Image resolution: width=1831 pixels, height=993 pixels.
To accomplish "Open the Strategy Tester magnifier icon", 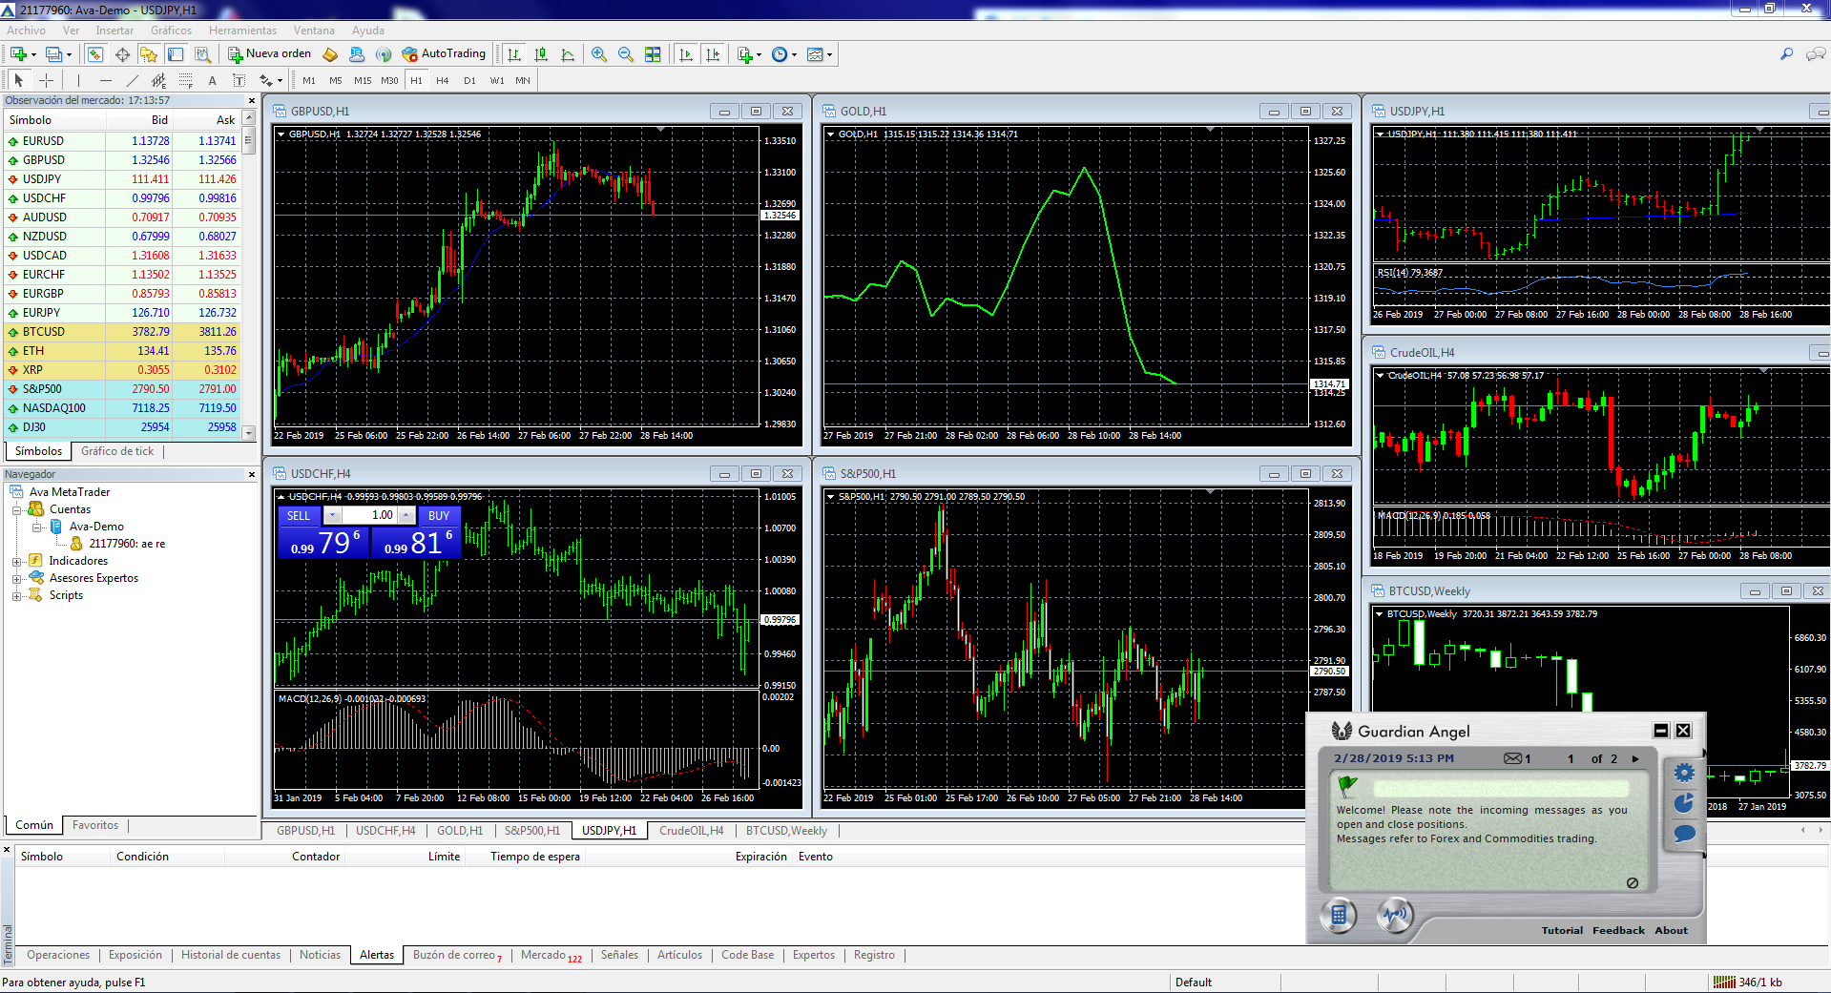I will [202, 54].
